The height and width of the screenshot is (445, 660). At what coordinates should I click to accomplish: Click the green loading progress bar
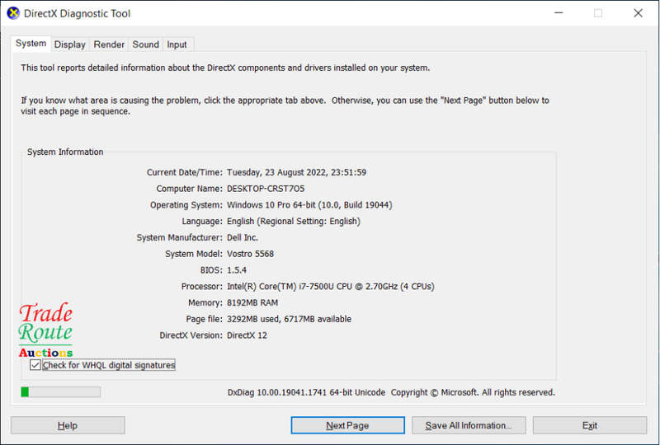[60, 392]
